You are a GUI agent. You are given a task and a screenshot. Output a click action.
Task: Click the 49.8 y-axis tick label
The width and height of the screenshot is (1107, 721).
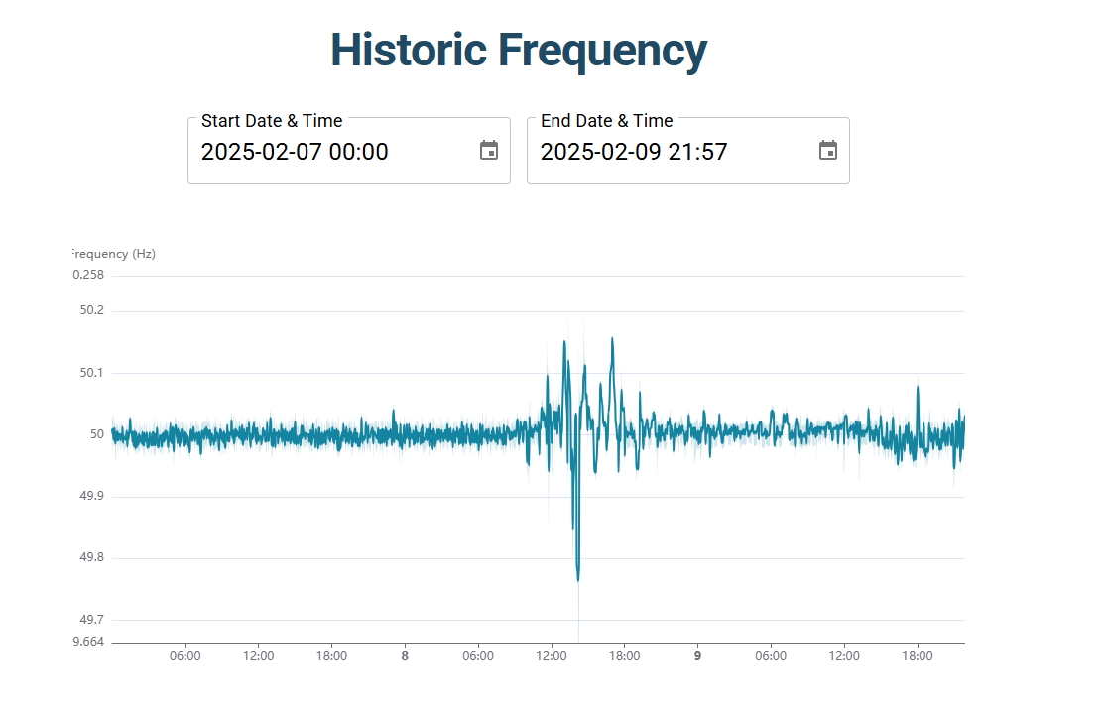point(91,558)
